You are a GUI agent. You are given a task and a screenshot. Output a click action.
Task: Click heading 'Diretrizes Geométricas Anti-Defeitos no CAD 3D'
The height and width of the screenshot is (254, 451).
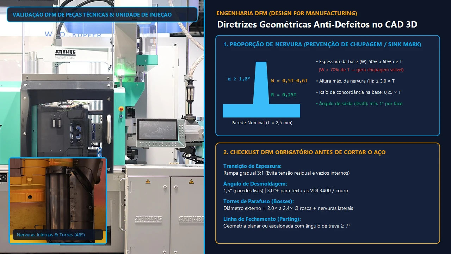pyautogui.click(x=317, y=25)
